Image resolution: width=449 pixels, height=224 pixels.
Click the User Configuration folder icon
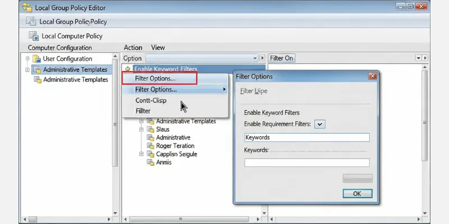36,59
